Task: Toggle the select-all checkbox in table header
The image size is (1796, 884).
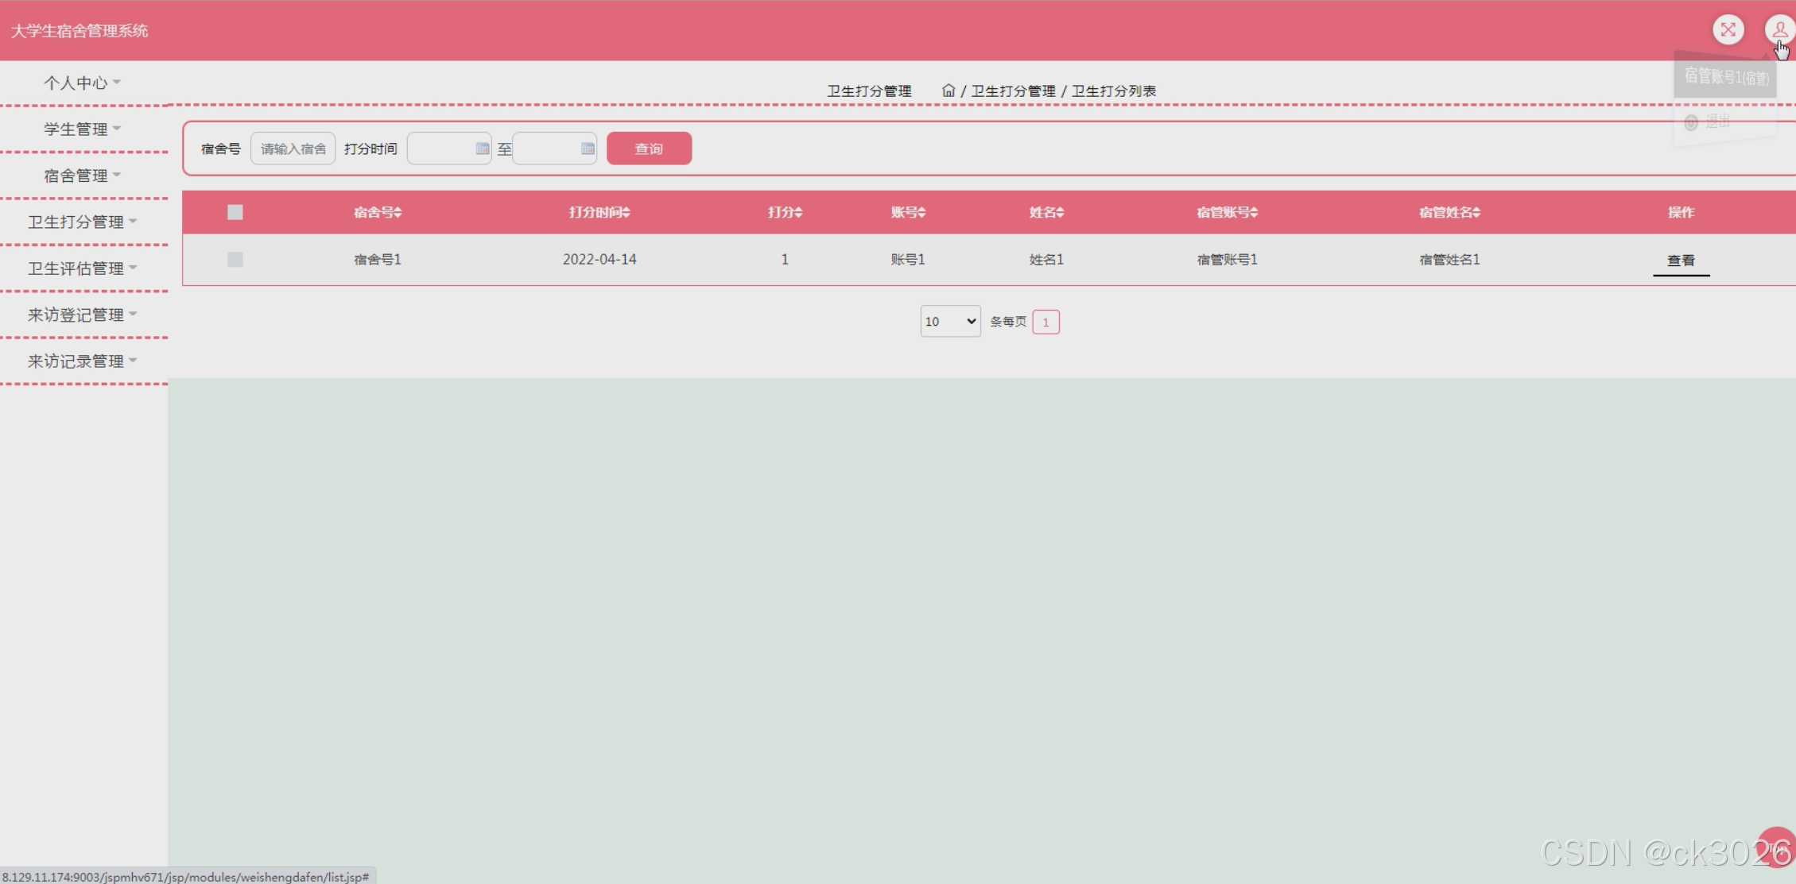Action: click(235, 212)
